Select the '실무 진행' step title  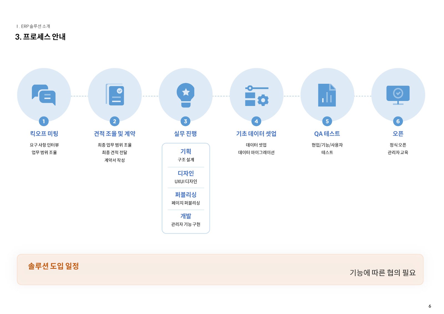pyautogui.click(x=185, y=134)
